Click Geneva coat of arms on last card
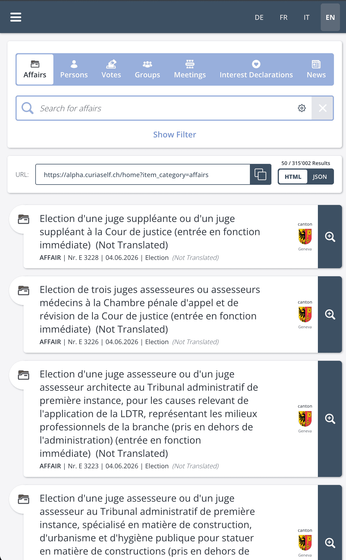 point(305,543)
